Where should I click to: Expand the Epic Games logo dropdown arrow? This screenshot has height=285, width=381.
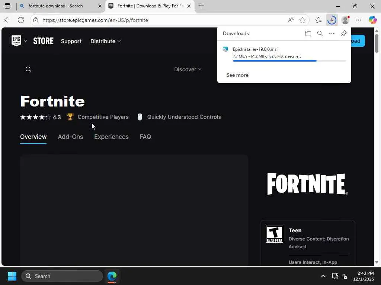point(25,41)
